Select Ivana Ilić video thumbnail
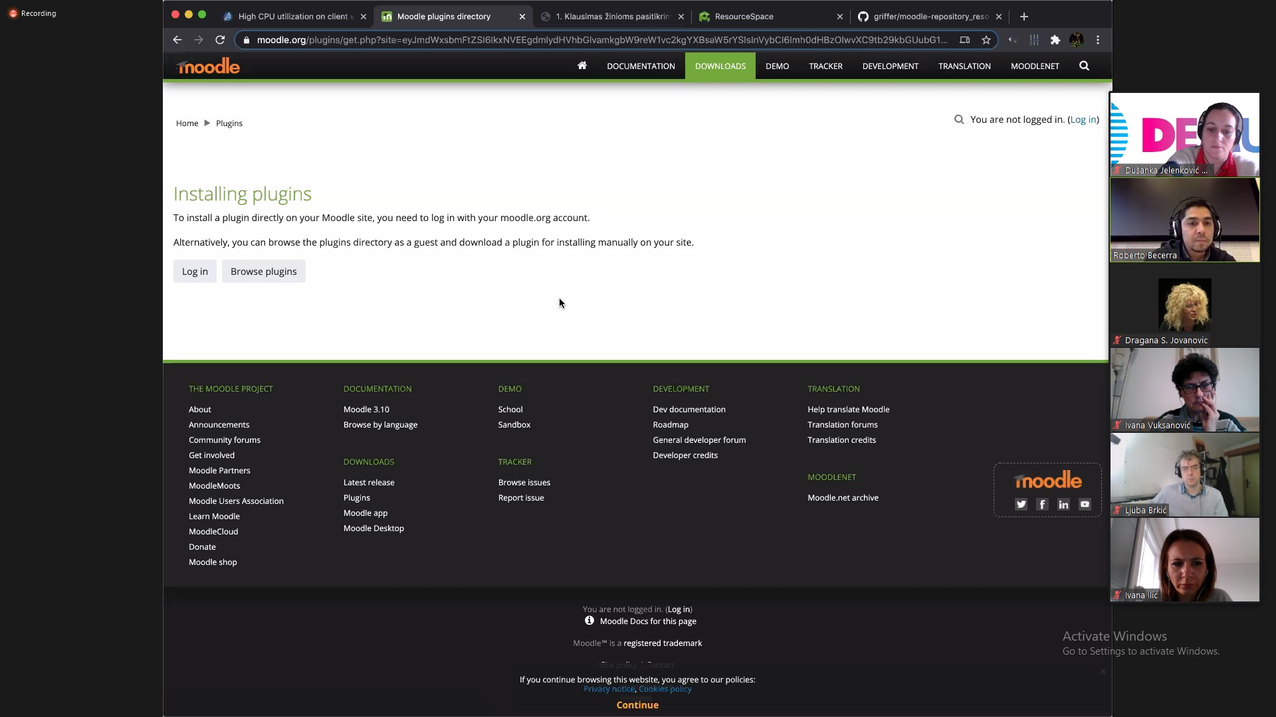The height and width of the screenshot is (717, 1276). (1185, 560)
